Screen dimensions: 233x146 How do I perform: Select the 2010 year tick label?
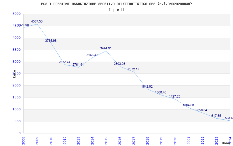point(51,141)
